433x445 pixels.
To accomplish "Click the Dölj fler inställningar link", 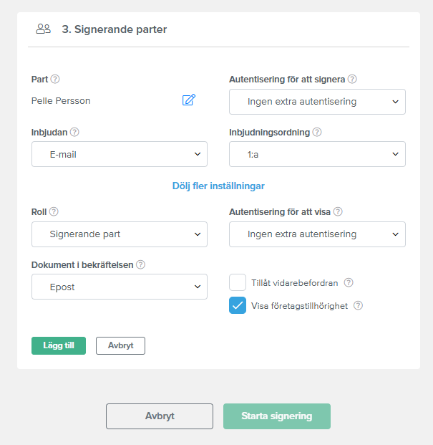I will 218,186.
